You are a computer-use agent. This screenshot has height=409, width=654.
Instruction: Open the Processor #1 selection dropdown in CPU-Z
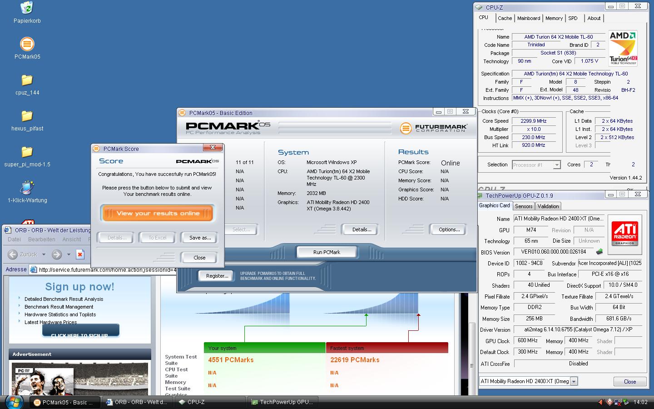tap(557, 165)
